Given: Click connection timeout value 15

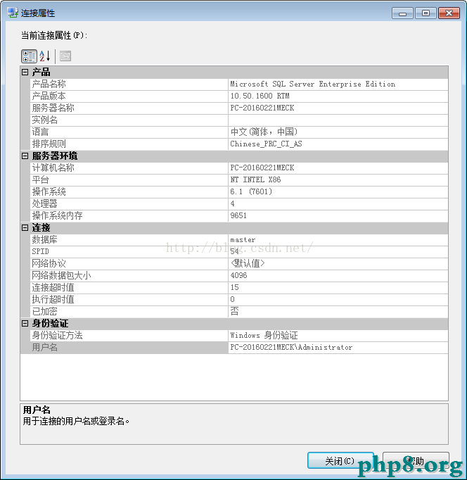Looking at the screenshot, I should [235, 287].
